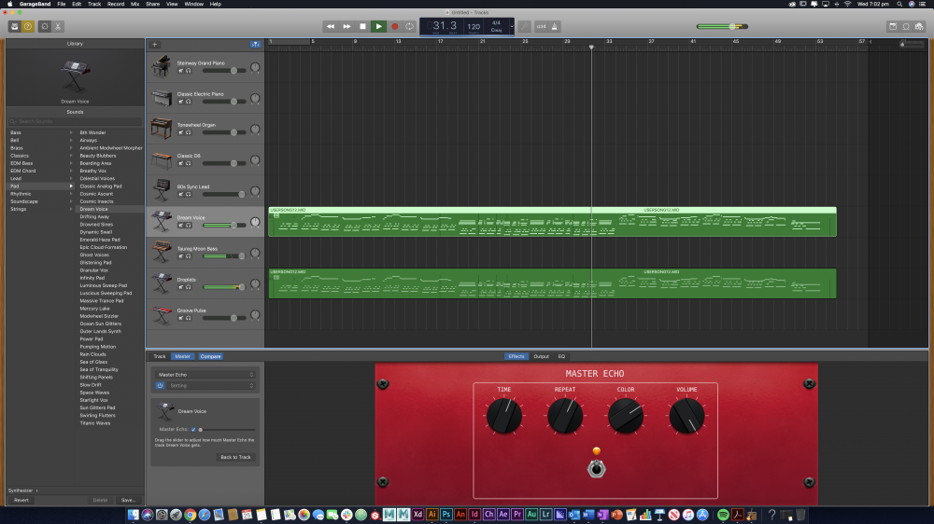Image resolution: width=934 pixels, height=524 pixels.
Task: Click the TIME knob on Master Echo
Action: tap(504, 415)
